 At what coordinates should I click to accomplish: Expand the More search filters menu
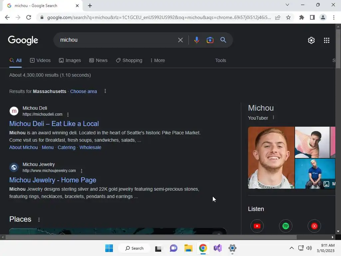click(158, 60)
